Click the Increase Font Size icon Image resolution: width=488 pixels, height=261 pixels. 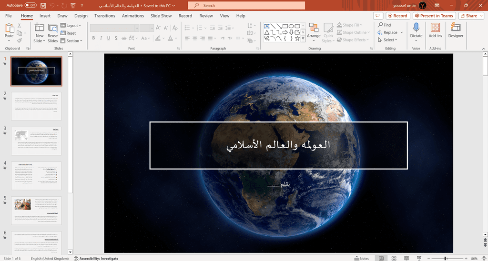pos(158,28)
